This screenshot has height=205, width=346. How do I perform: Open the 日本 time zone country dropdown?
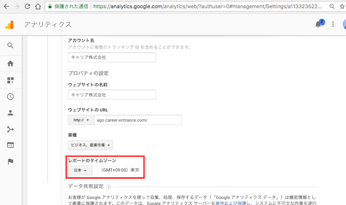point(80,170)
